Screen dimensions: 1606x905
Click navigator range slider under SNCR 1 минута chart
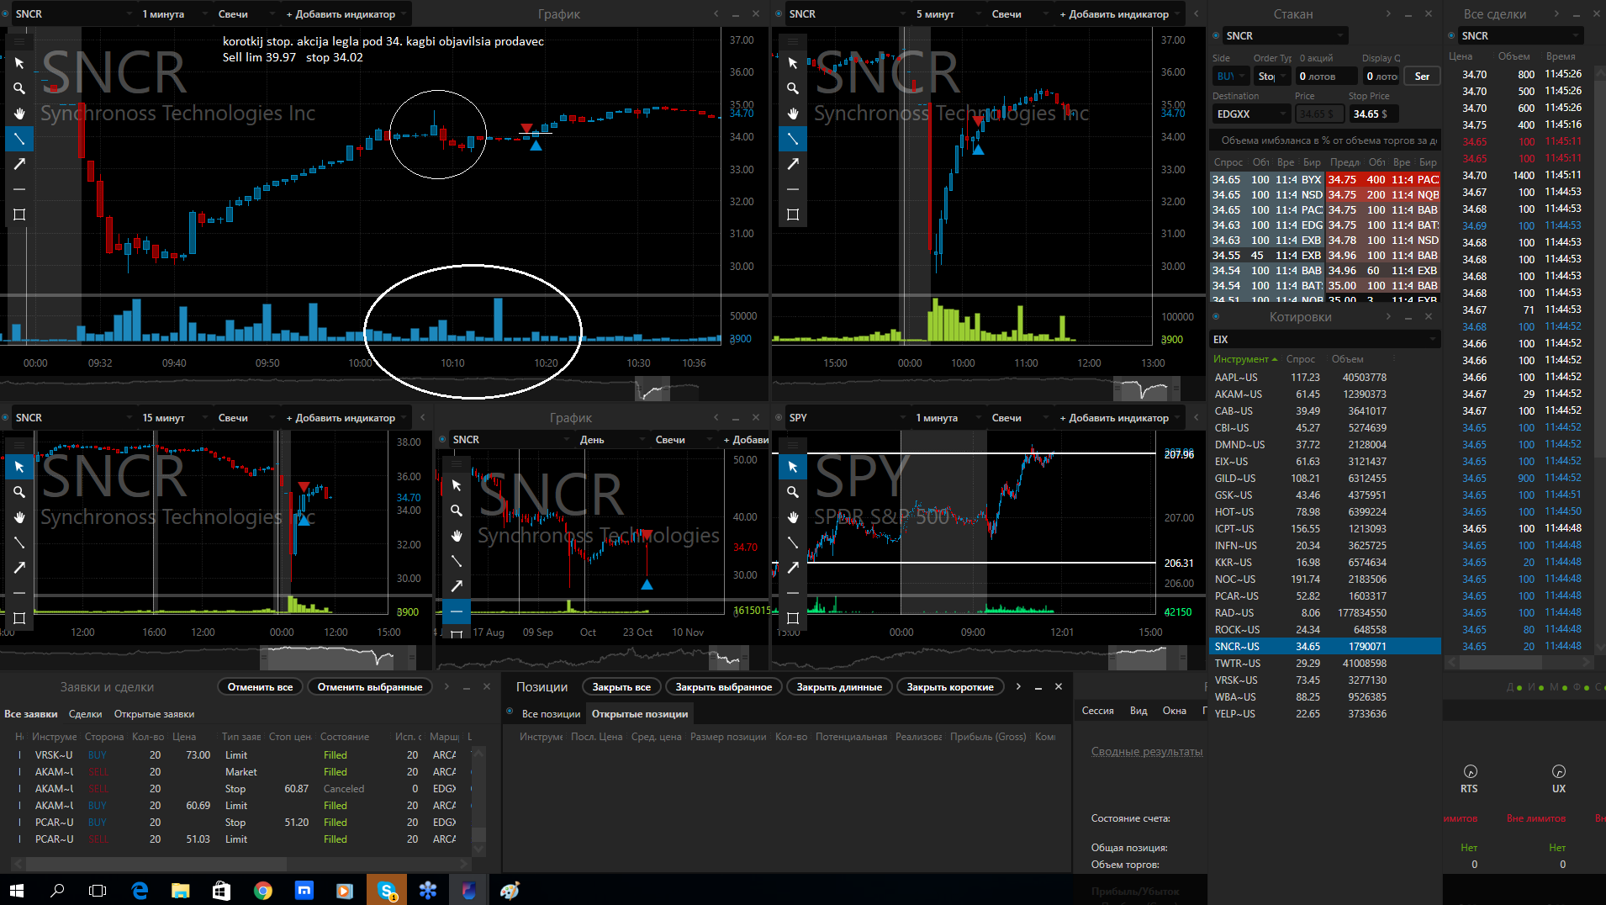[652, 389]
